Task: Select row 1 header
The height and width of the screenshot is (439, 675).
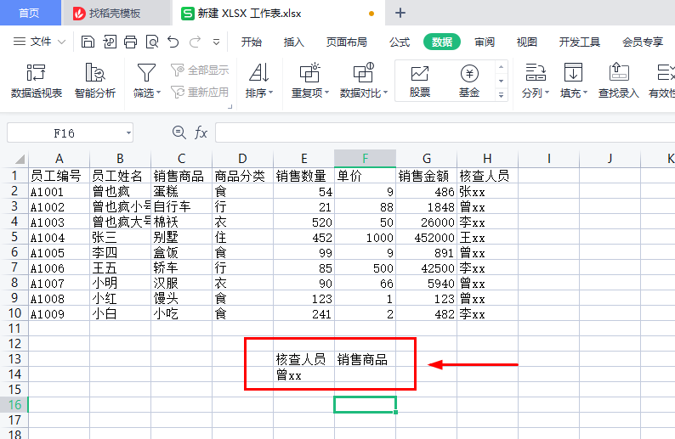Action: tap(14, 176)
